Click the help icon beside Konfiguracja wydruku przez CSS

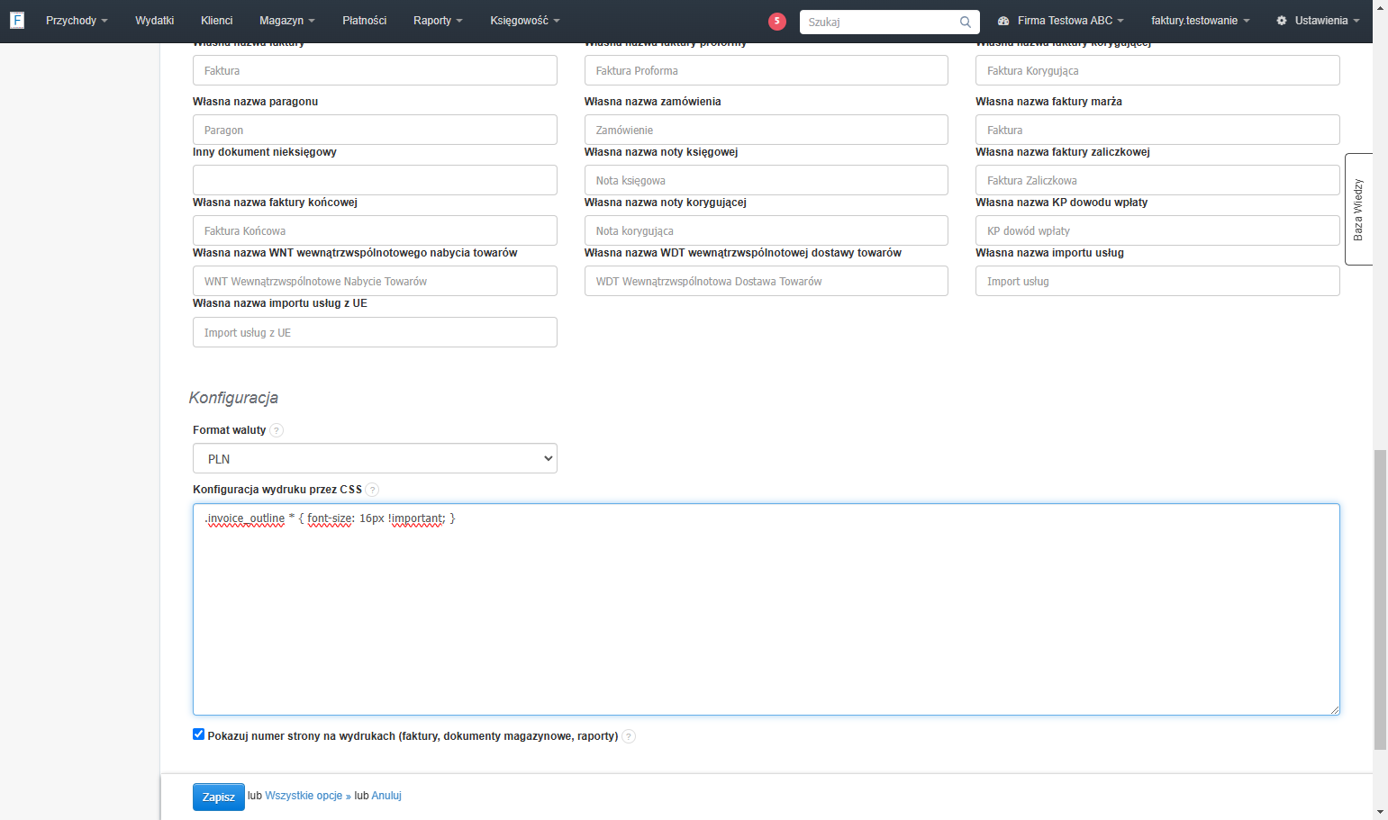372,490
